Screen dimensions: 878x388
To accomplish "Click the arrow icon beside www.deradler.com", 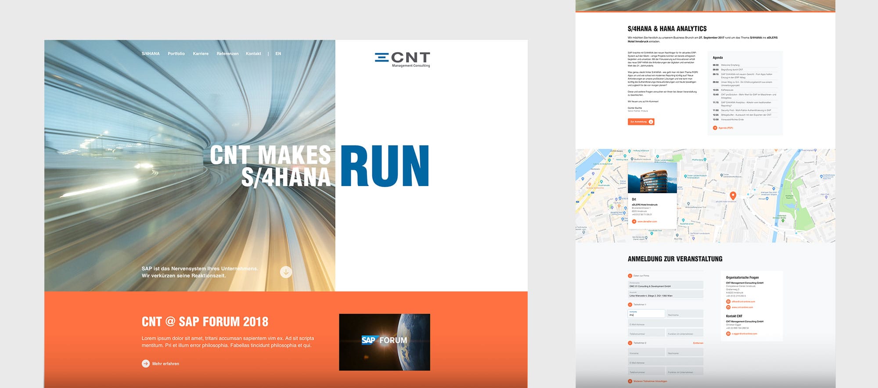I will pyautogui.click(x=634, y=222).
